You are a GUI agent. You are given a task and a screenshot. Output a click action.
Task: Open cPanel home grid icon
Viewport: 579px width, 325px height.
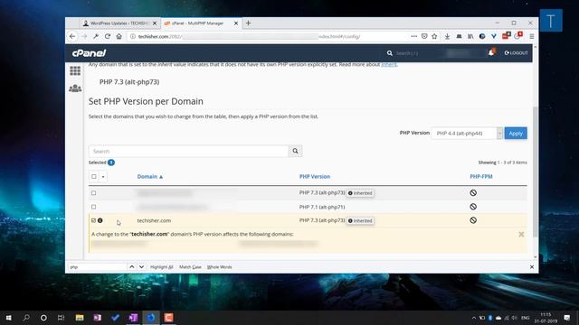pos(75,70)
